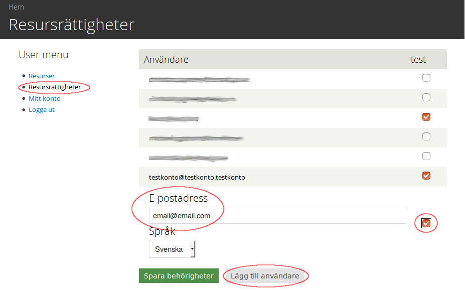Click the Användare column header

(x=166, y=60)
